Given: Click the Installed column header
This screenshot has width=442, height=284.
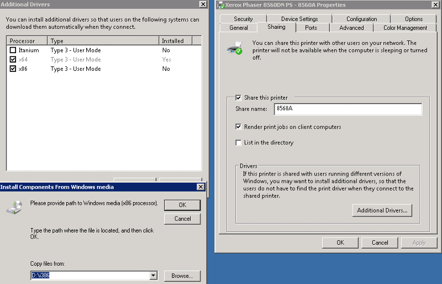Looking at the screenshot, I should point(175,41).
